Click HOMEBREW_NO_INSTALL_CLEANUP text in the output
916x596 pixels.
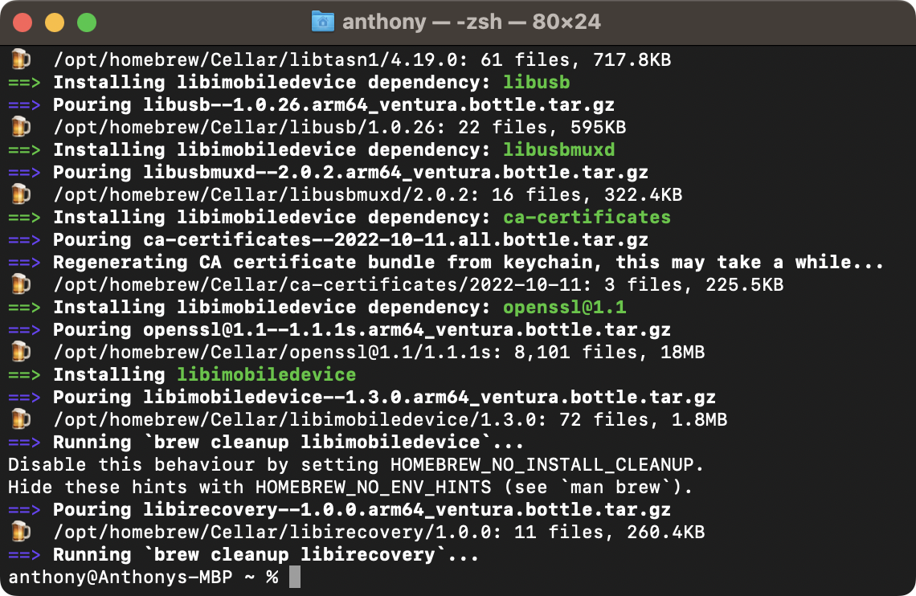[x=547, y=464]
